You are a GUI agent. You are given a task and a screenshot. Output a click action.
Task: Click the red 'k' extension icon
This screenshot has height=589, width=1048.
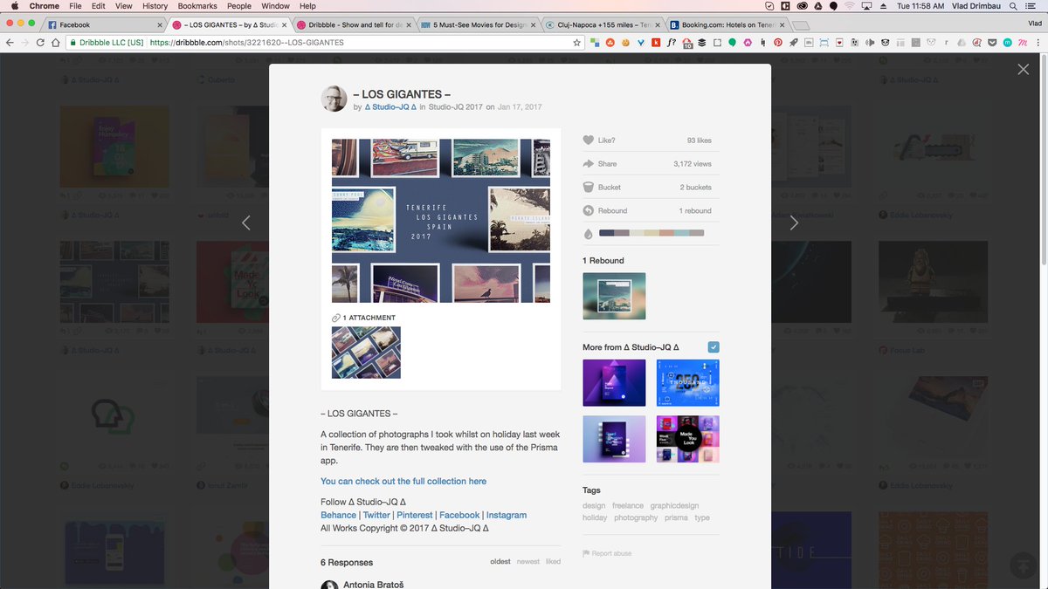(656, 42)
